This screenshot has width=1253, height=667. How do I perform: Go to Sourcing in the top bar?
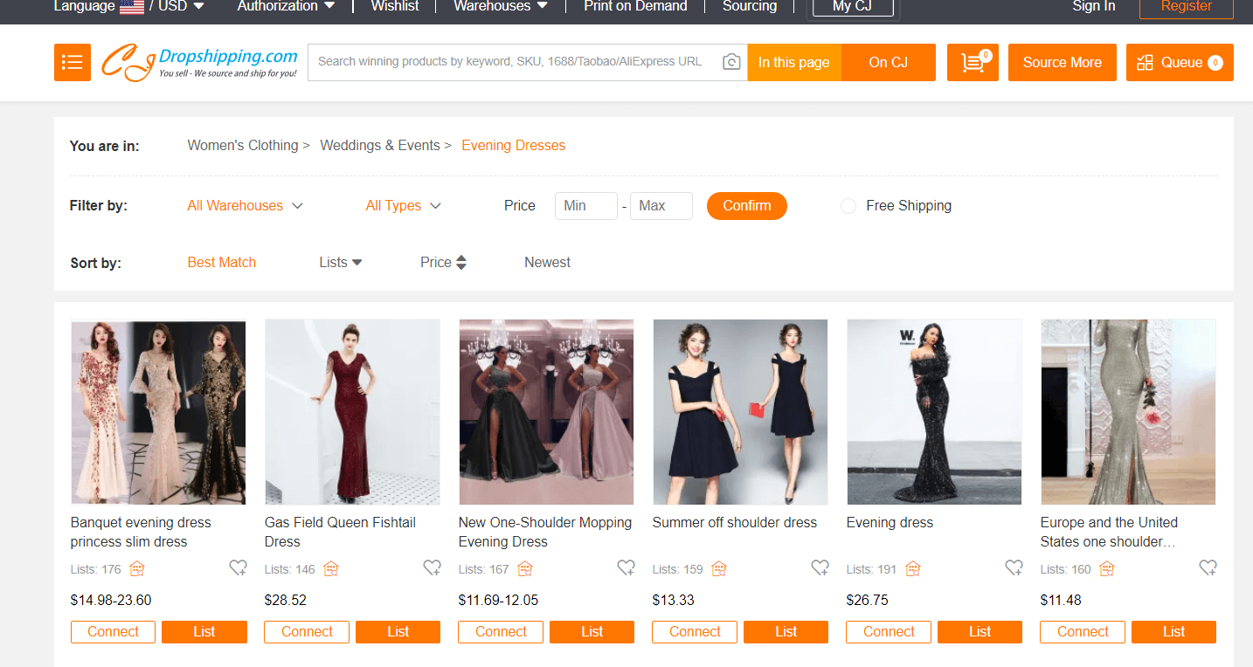click(x=750, y=6)
